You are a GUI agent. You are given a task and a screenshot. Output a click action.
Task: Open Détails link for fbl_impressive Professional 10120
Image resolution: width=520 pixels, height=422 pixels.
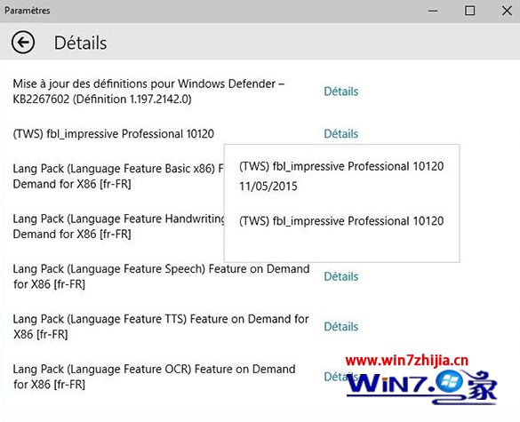pos(341,134)
